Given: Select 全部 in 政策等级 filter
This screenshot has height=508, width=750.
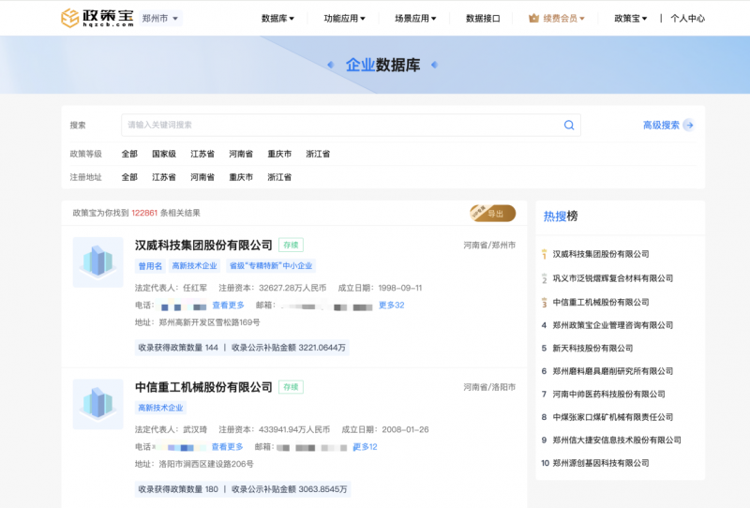Looking at the screenshot, I should pyautogui.click(x=129, y=154).
